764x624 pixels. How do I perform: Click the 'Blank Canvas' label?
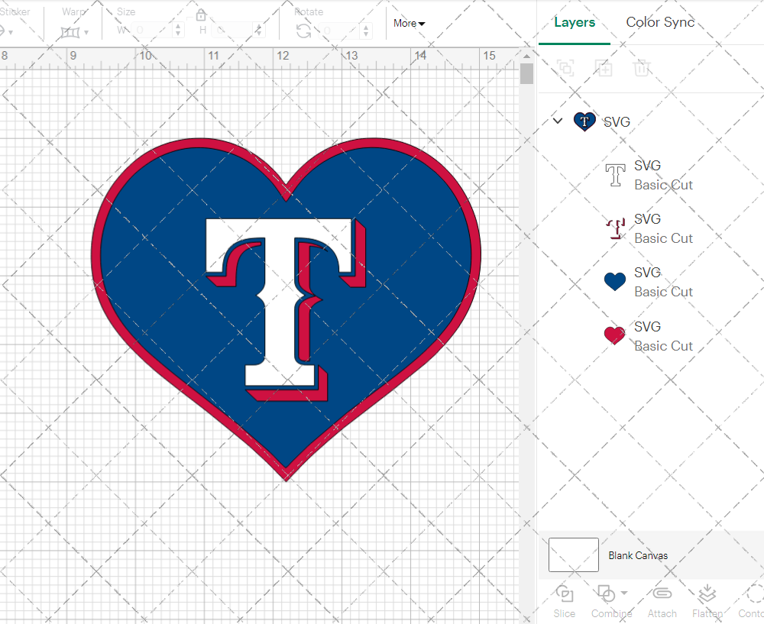tap(638, 555)
